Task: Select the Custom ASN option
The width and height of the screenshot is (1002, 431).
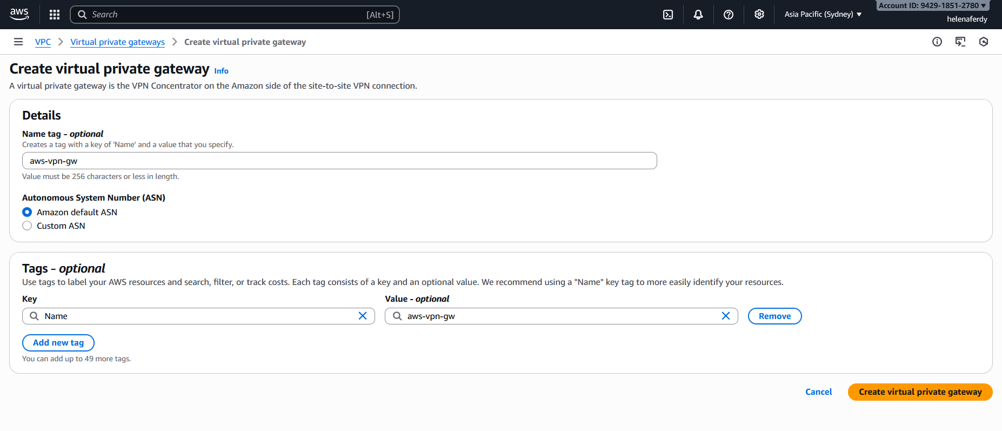Action: click(x=28, y=226)
